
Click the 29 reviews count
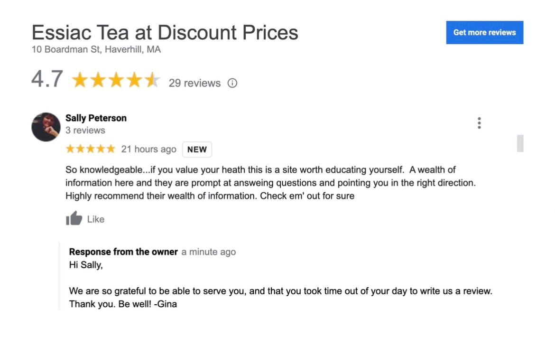pyautogui.click(x=194, y=83)
